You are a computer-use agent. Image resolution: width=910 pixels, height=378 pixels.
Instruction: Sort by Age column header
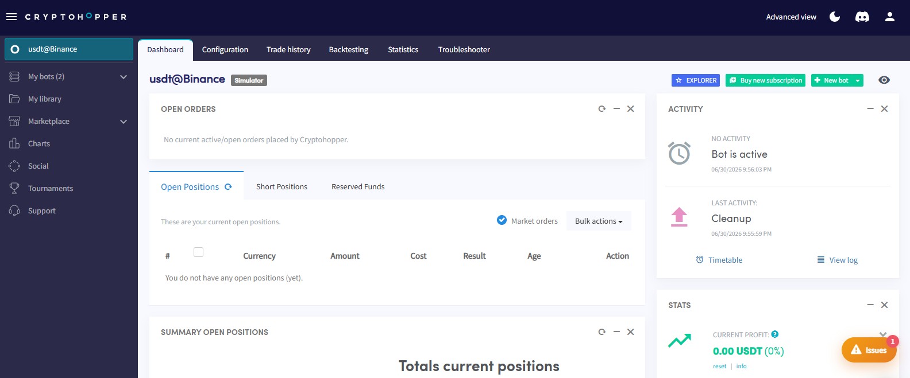[x=534, y=256]
